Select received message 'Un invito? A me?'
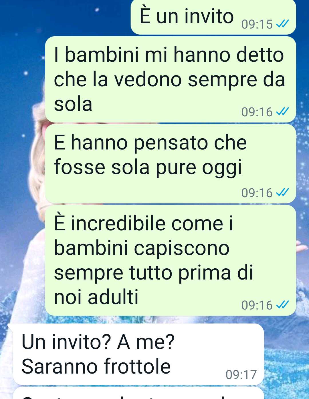Viewport: 309px width, 399px height. pyautogui.click(x=138, y=354)
